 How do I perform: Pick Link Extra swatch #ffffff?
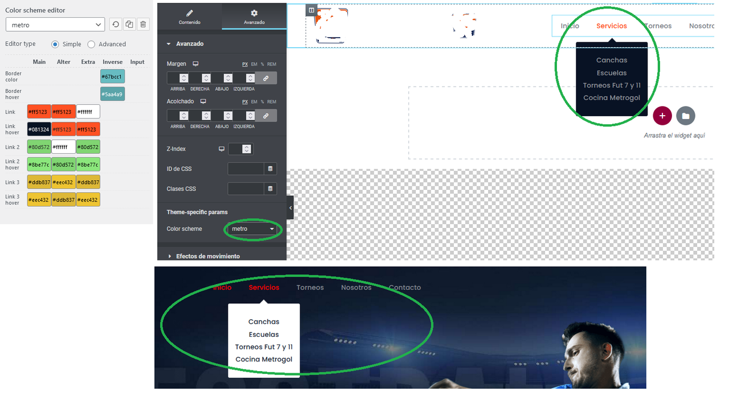(88, 112)
